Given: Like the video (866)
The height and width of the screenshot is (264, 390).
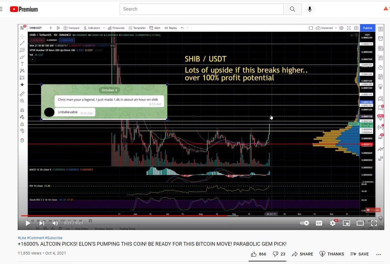Looking at the screenshot, I should point(258,254).
